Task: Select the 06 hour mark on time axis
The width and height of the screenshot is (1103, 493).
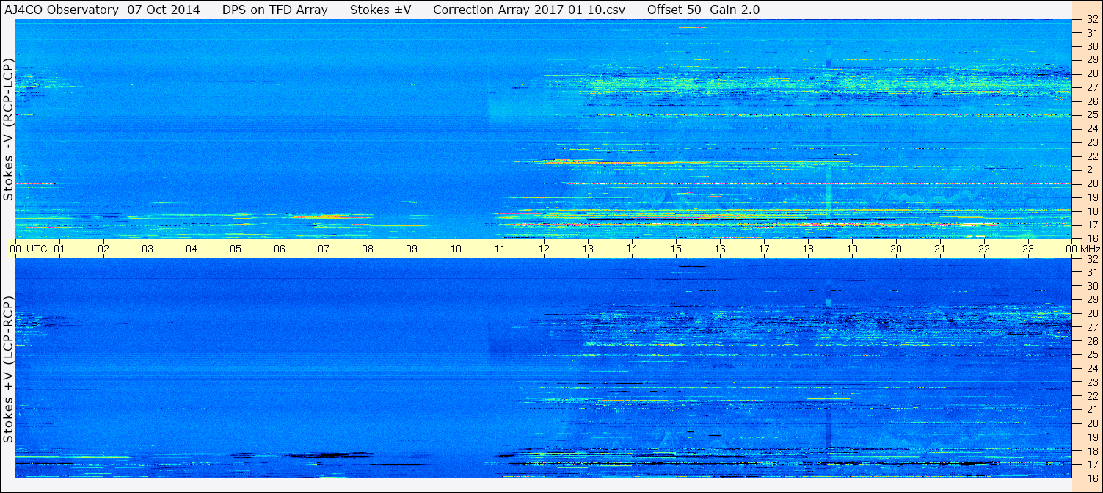Action: [x=280, y=249]
